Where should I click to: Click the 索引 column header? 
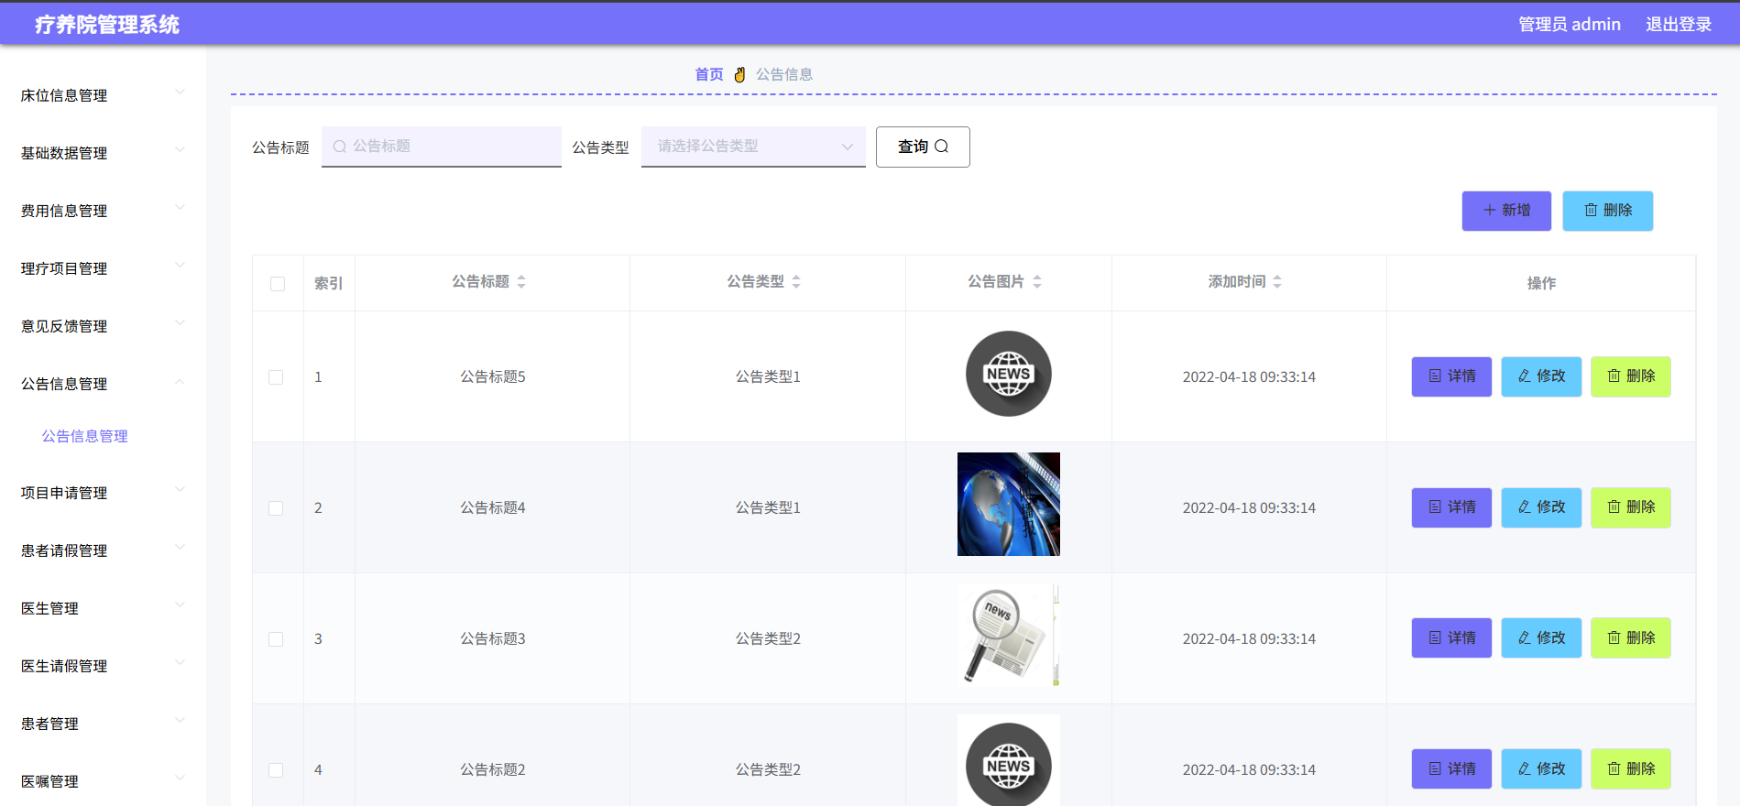(x=328, y=283)
